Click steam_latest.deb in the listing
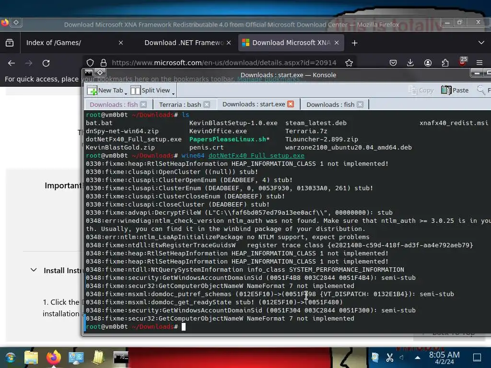Viewport: 491px width, 368px height. point(316,123)
